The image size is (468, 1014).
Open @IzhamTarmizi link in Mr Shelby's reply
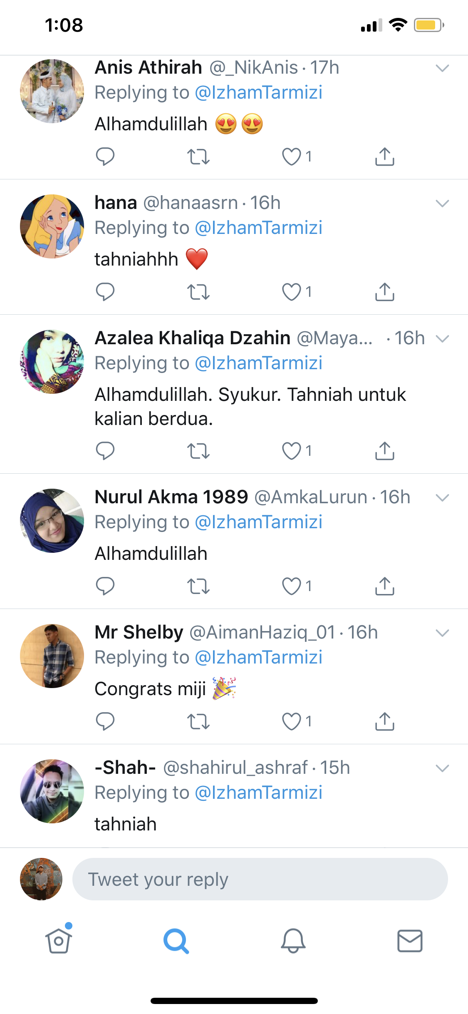pyautogui.click(x=258, y=657)
